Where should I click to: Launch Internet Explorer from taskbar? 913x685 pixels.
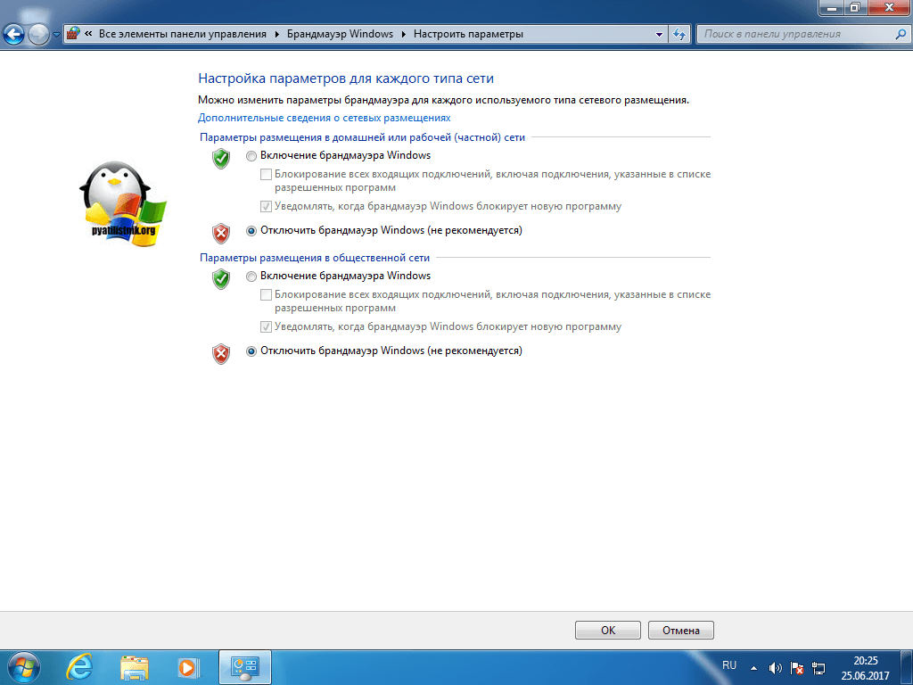coord(79,667)
